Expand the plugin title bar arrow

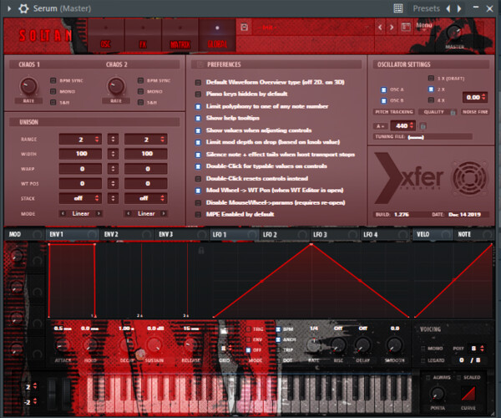tap(9, 8)
